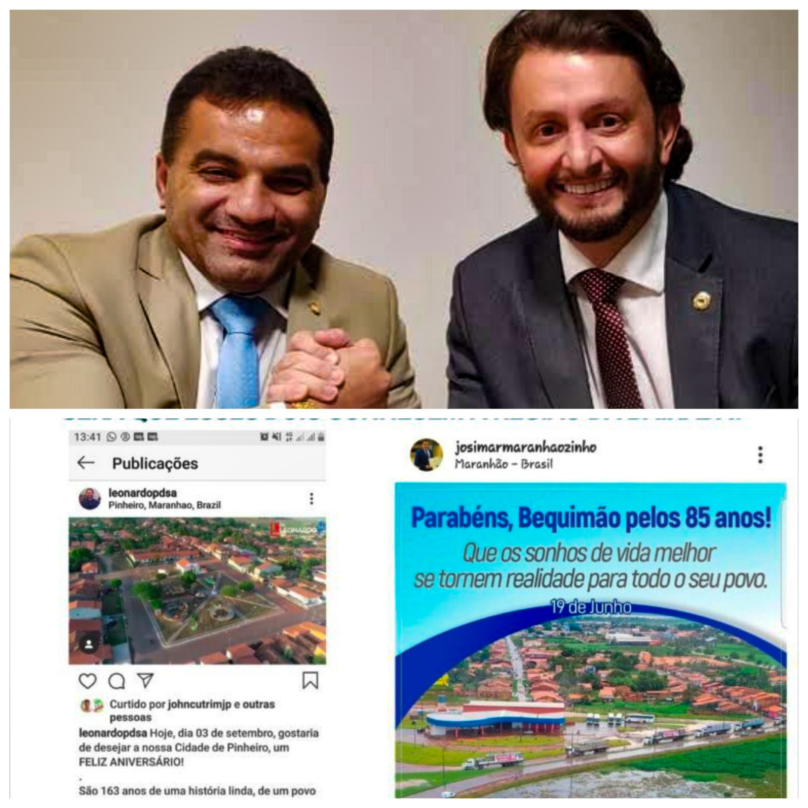The image size is (808, 808).
Task: Open location Maranhão - Brasil
Action: click(x=503, y=464)
